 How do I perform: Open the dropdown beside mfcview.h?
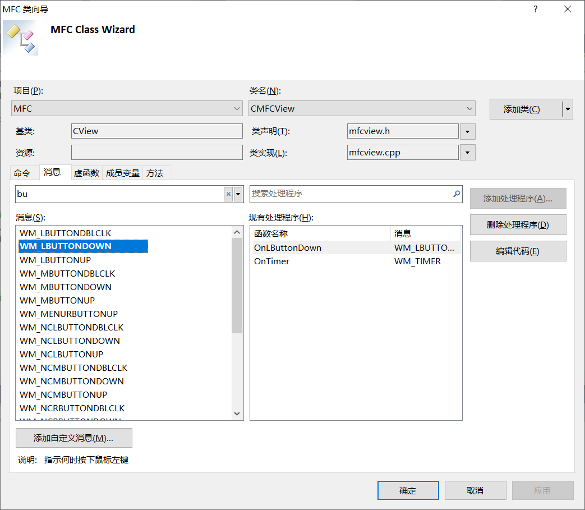pyautogui.click(x=467, y=131)
